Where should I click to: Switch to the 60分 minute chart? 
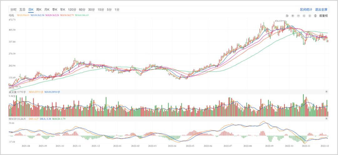pyautogui.click(x=82, y=9)
